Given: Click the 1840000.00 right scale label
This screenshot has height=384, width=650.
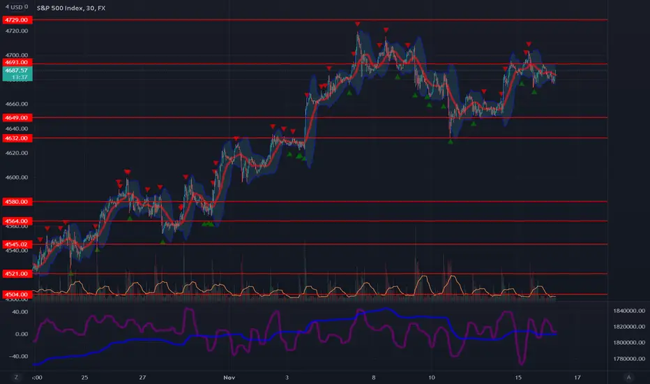Looking at the screenshot, I should tap(629, 311).
